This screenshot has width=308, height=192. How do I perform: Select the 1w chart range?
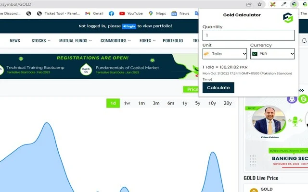[x=127, y=103]
